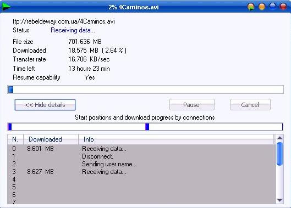The height and width of the screenshot is (208, 291).
Task: Click the 701.636 MB file size value
Action: [85, 42]
